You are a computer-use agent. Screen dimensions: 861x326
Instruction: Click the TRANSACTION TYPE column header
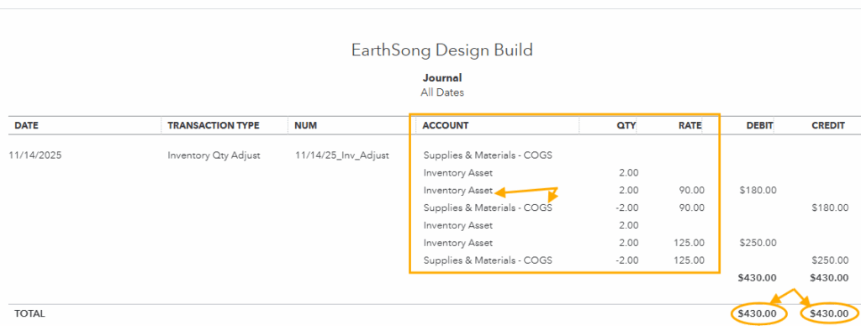point(213,126)
